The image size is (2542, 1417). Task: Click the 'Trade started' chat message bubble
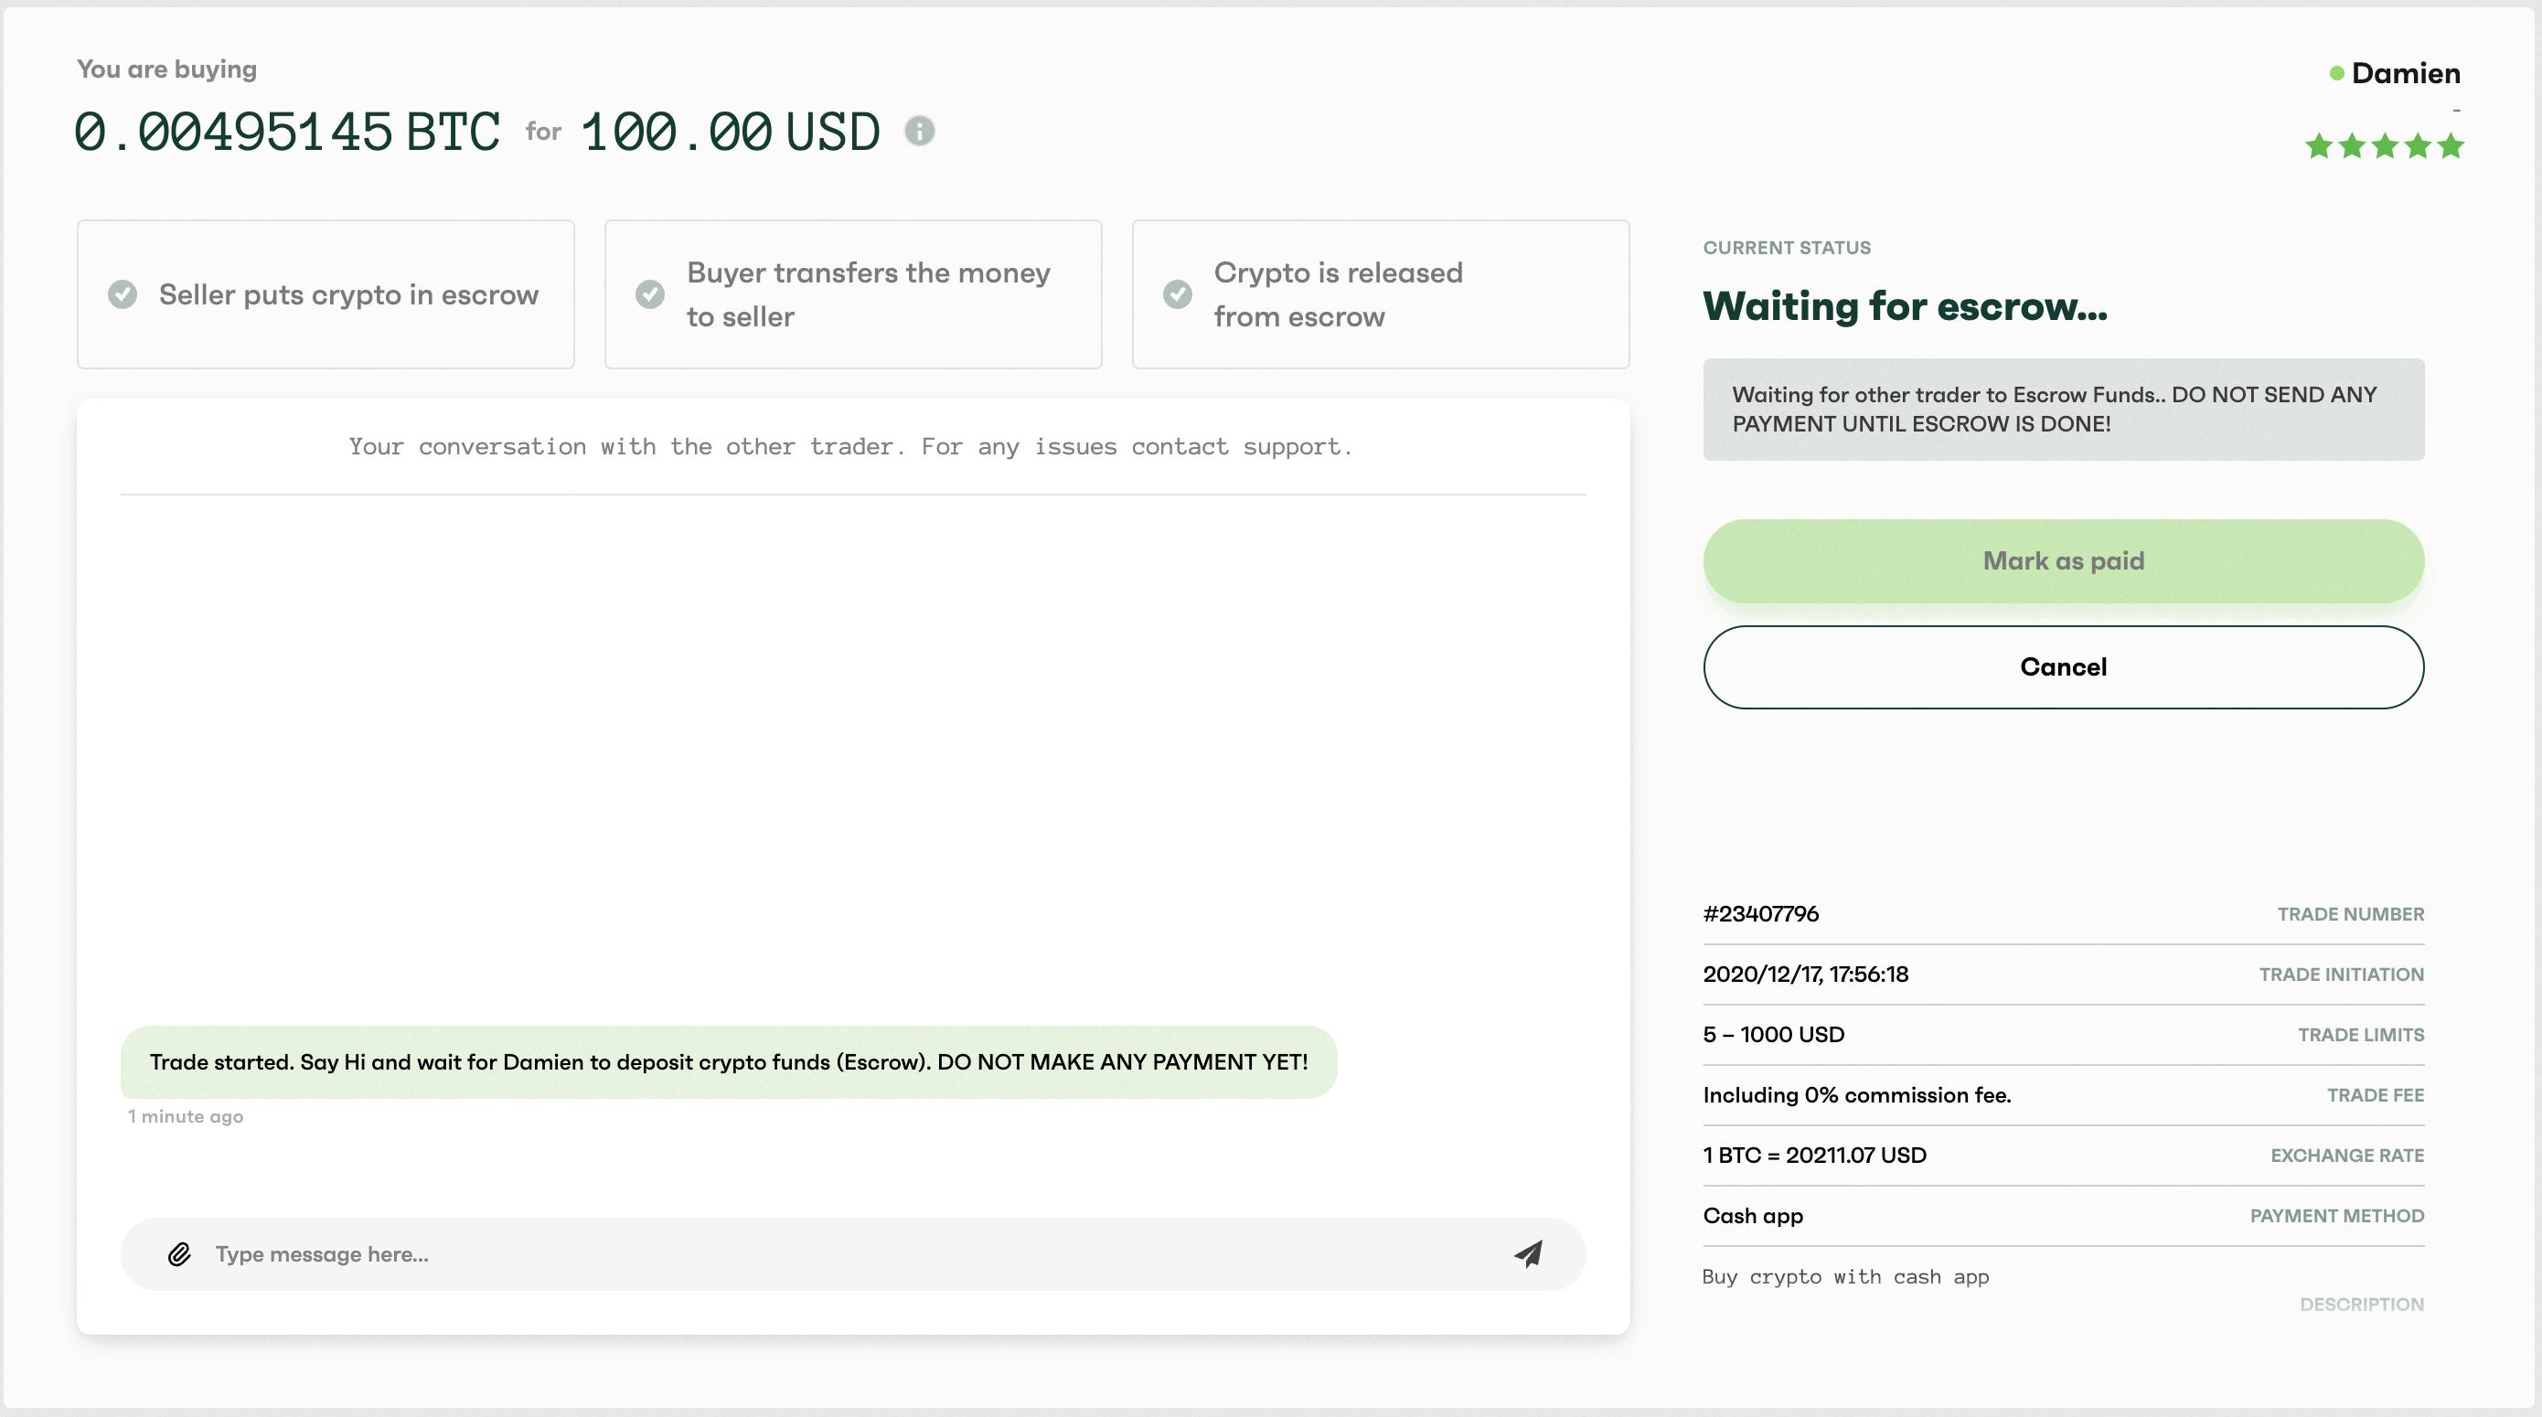tap(728, 1061)
